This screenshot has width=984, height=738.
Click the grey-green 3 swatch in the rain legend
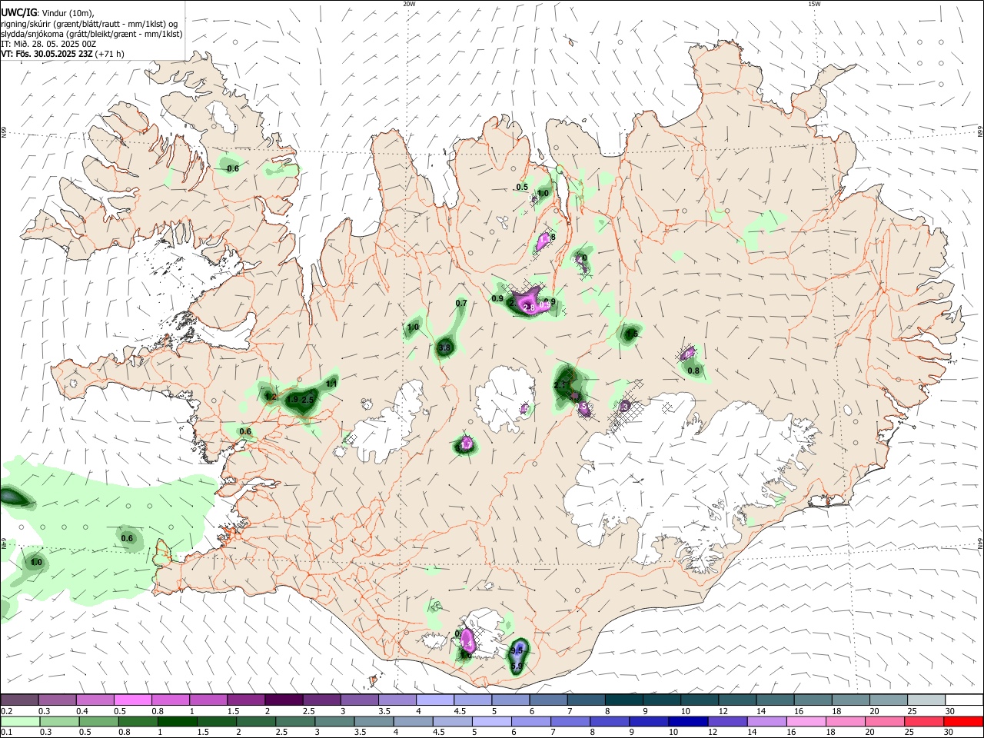point(334,721)
